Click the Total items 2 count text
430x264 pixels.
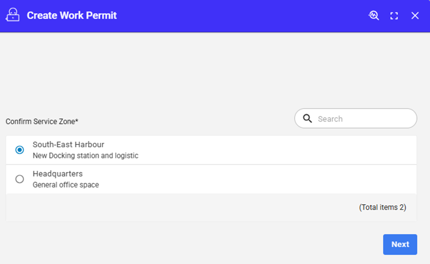click(382, 207)
